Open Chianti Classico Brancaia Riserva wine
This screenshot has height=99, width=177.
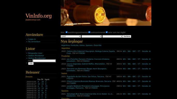click(x=81, y=81)
